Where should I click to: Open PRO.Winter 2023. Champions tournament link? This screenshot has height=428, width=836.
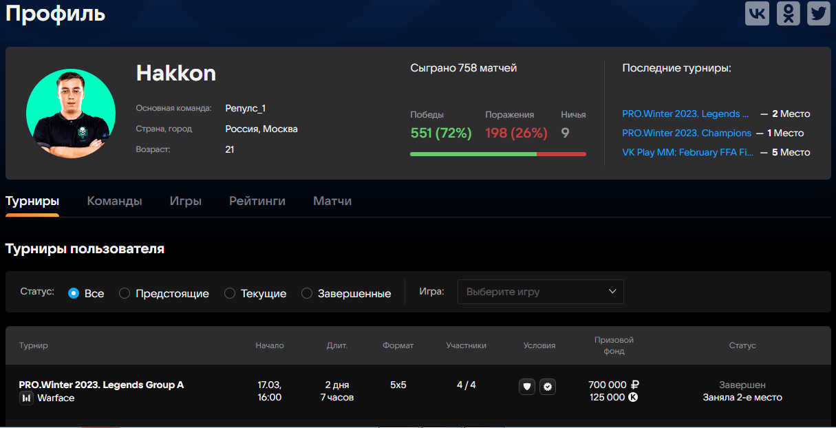coord(687,133)
